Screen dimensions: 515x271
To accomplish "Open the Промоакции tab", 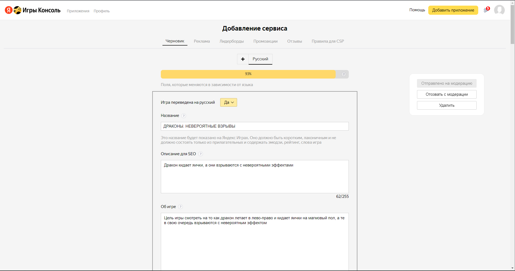I will point(265,41).
